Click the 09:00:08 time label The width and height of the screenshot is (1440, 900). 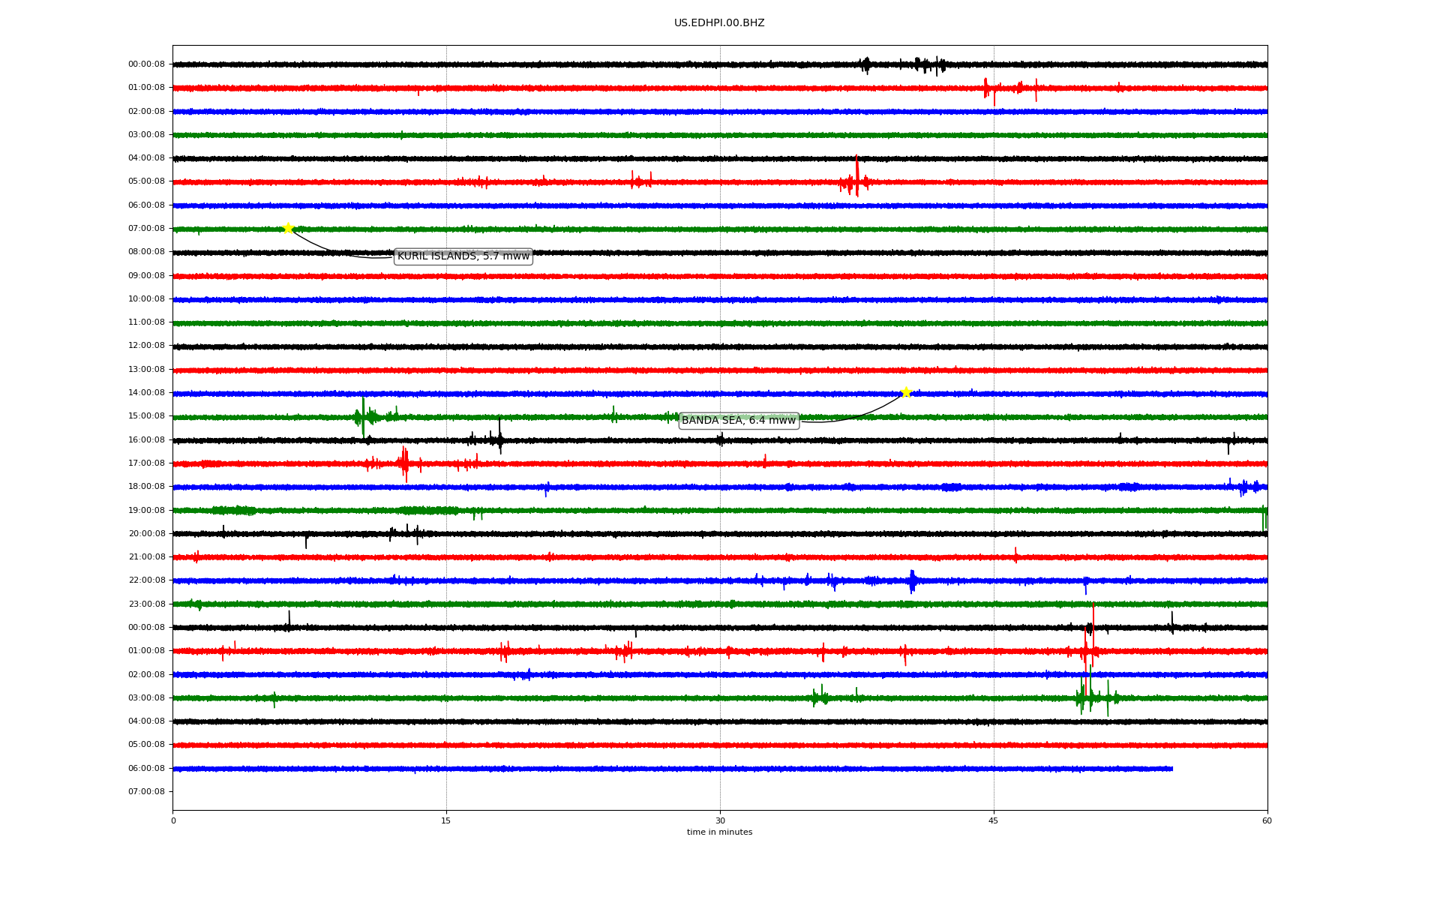coord(146,276)
